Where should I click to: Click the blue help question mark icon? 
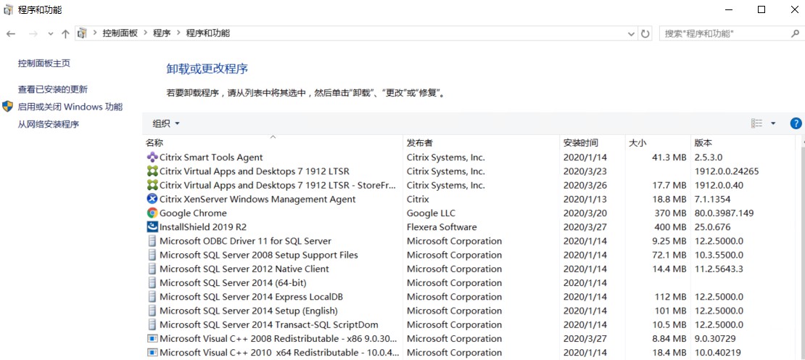(x=796, y=123)
